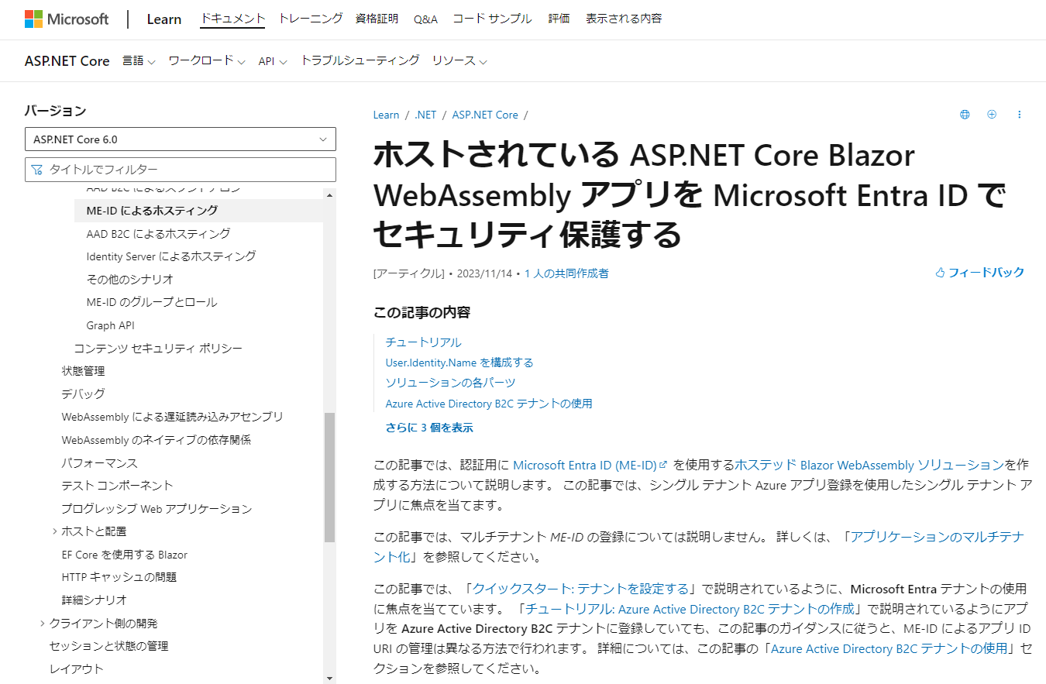This screenshot has height=684, width=1046.
Task: Expand the ホストと配置 tree node
Action: pyautogui.click(x=55, y=531)
